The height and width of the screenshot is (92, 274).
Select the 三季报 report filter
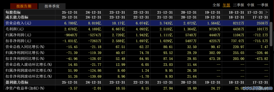click(x=238, y=5)
